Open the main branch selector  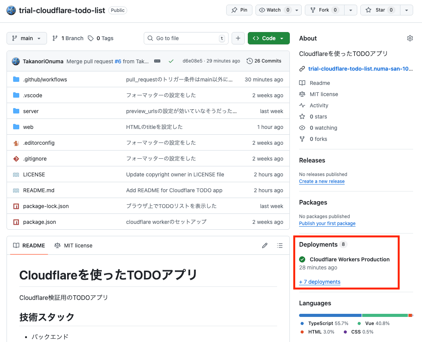click(x=27, y=38)
